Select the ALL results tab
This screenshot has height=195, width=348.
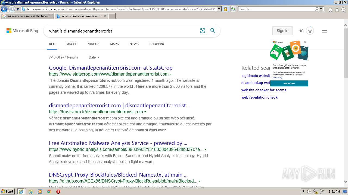pos(52,44)
